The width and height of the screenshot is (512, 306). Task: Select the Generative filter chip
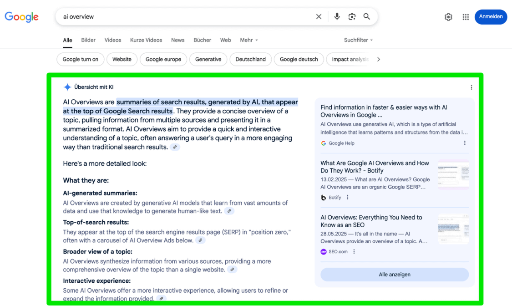(208, 60)
